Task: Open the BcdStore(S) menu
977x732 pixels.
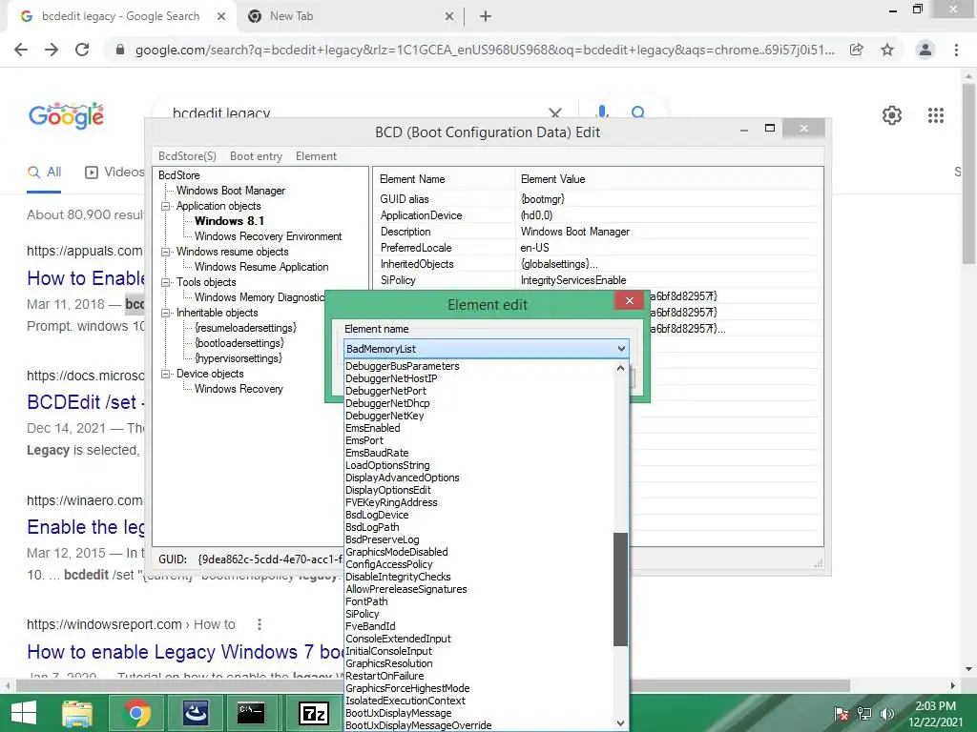Action: [x=187, y=156]
